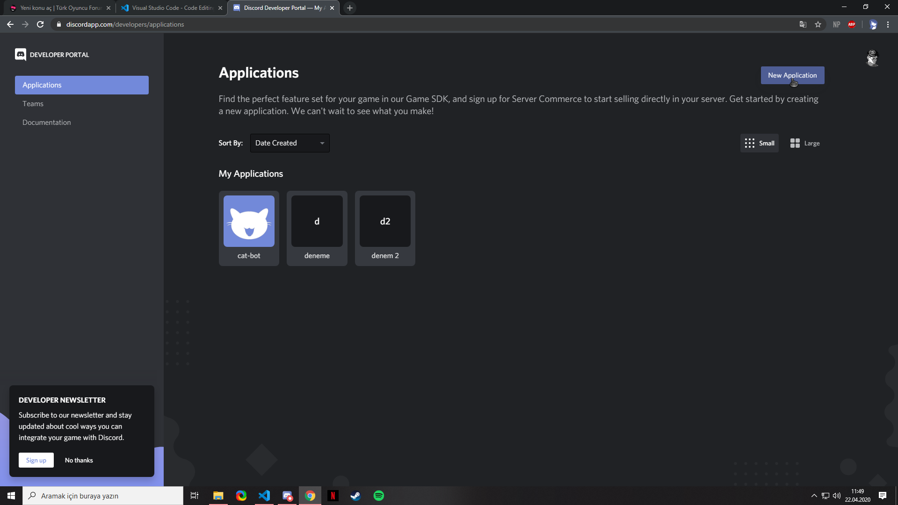Select Applications in the sidebar

coord(82,85)
